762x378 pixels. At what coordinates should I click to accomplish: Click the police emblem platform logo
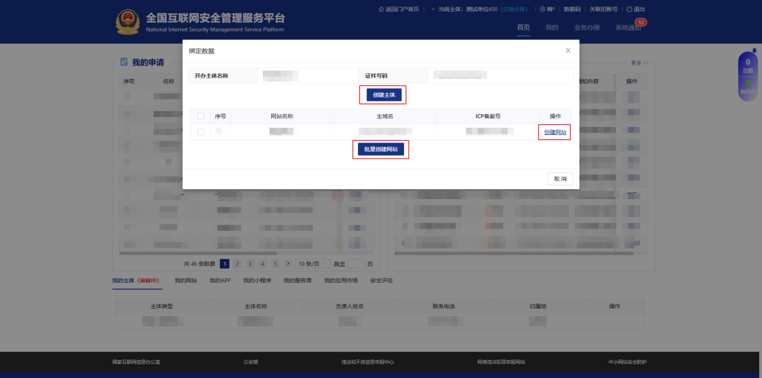coord(128,22)
